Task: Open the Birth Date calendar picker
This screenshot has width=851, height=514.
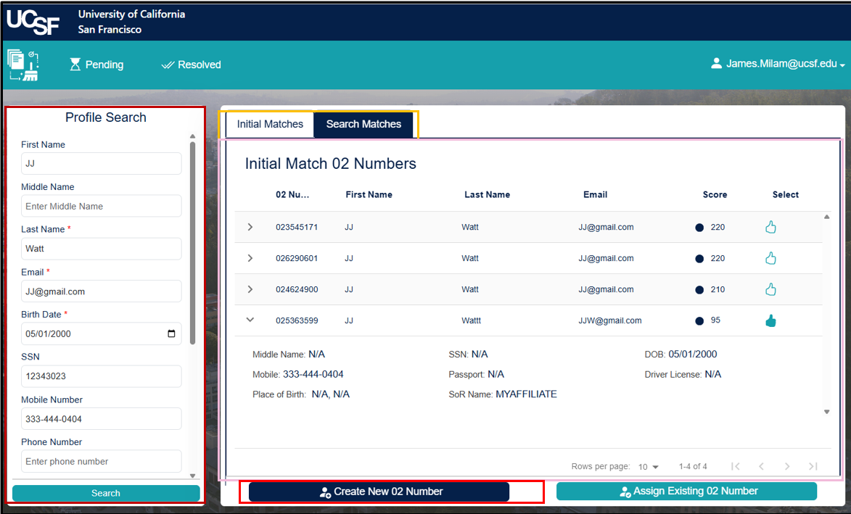Action: click(x=172, y=333)
